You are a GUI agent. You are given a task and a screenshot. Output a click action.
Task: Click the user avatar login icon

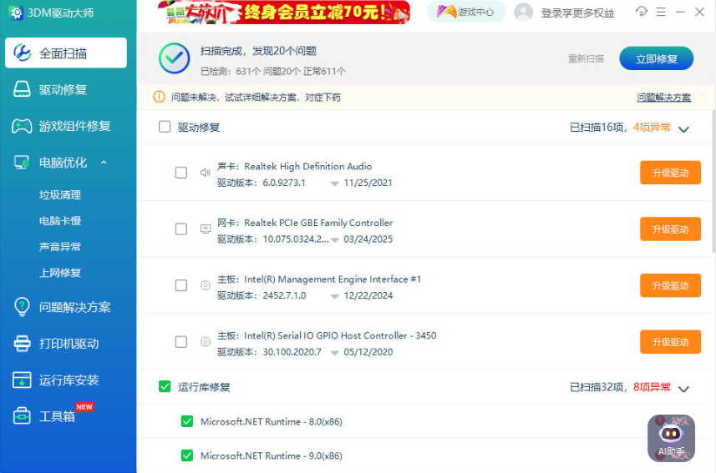[x=524, y=13]
